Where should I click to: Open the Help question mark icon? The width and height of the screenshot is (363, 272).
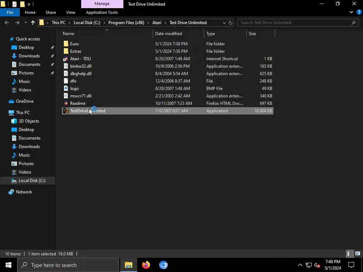click(359, 12)
